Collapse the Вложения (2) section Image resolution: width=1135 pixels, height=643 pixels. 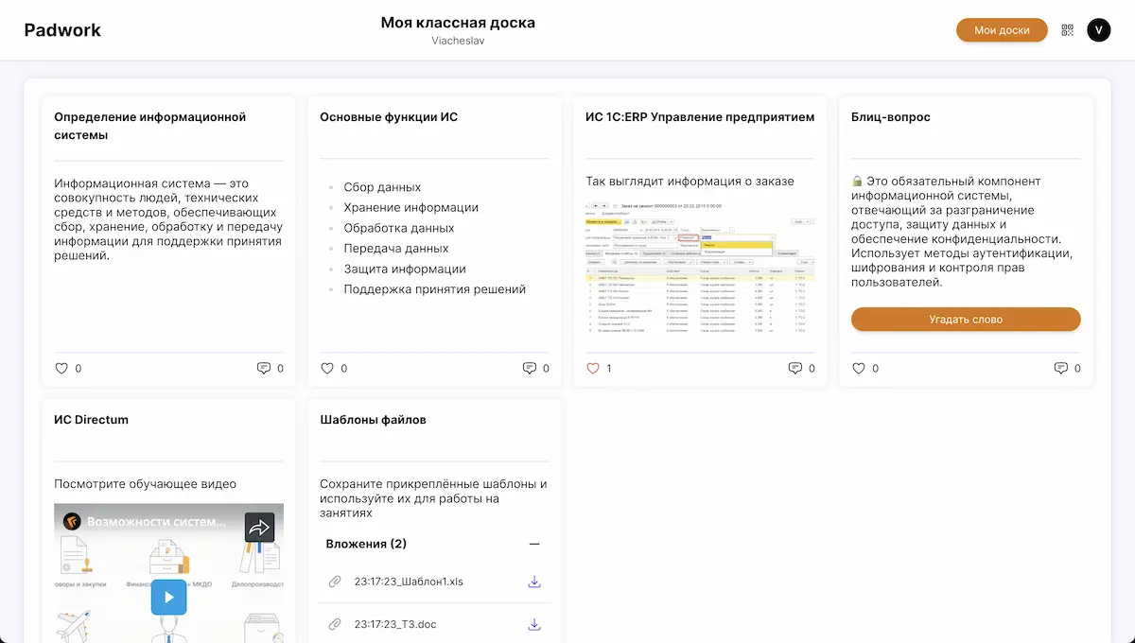[534, 544]
